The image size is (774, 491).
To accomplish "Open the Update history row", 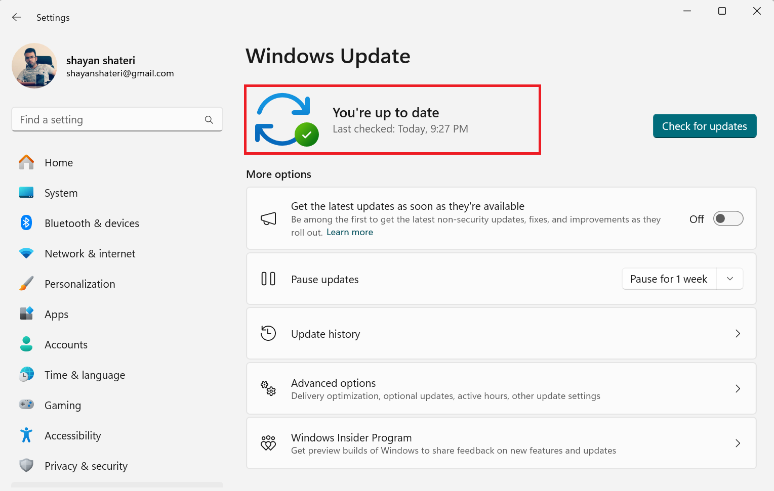I will 501,334.
